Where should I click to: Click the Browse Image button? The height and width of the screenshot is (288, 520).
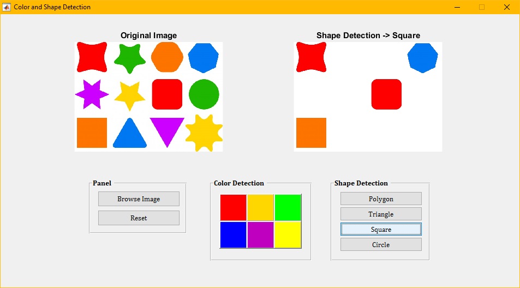click(139, 199)
